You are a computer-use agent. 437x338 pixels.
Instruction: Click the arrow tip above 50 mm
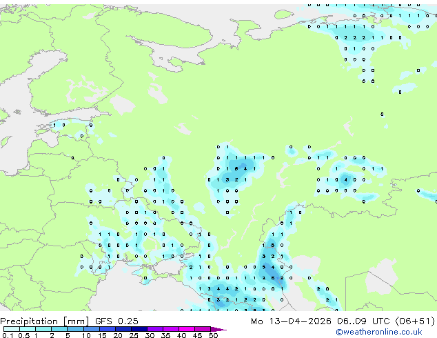(x=218, y=329)
